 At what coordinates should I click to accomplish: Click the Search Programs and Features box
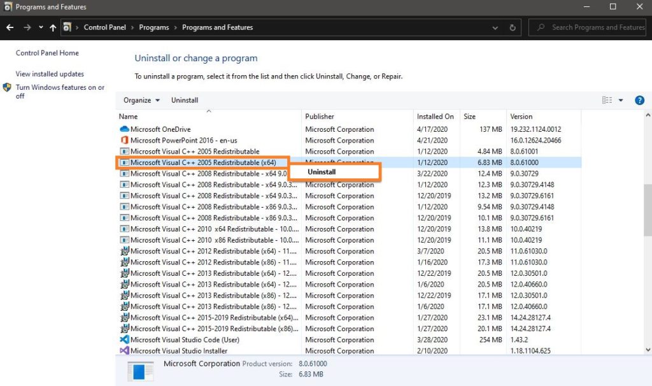587,27
